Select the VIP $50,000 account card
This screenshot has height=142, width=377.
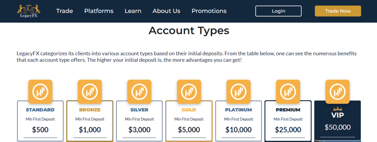click(338, 121)
